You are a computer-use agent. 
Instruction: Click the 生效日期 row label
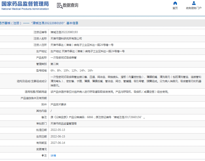tap(41, 136)
